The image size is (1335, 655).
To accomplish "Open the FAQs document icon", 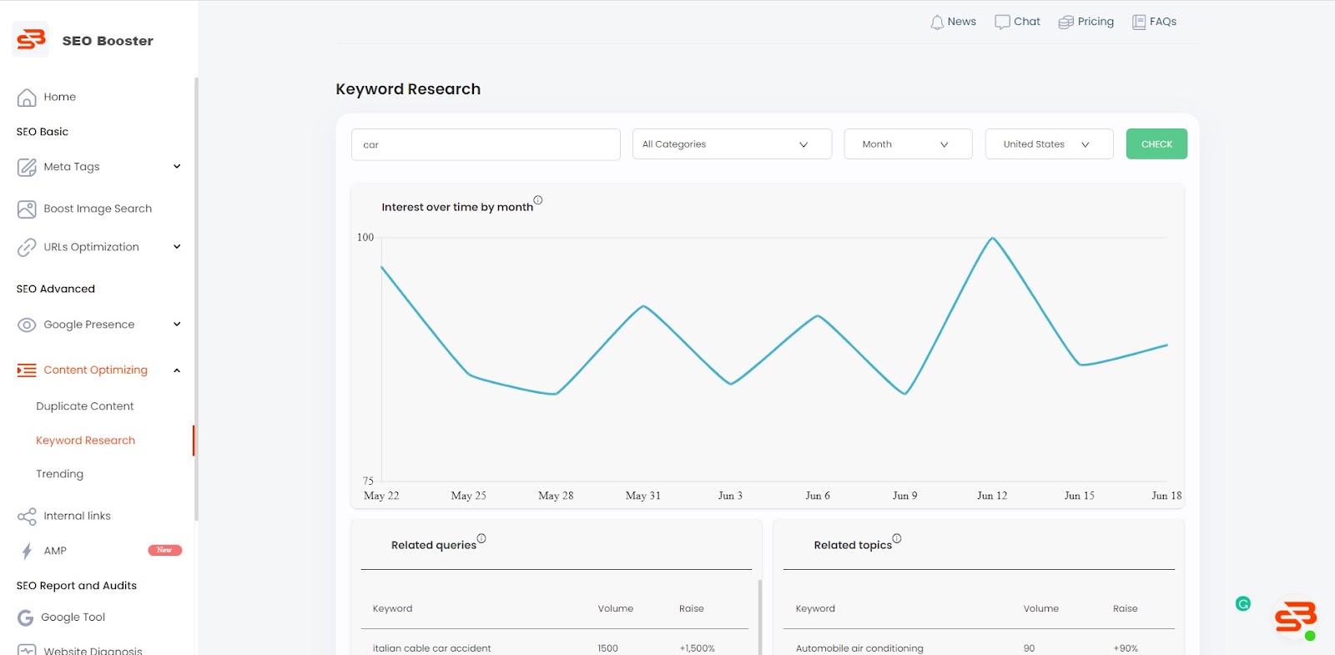I will point(1139,22).
